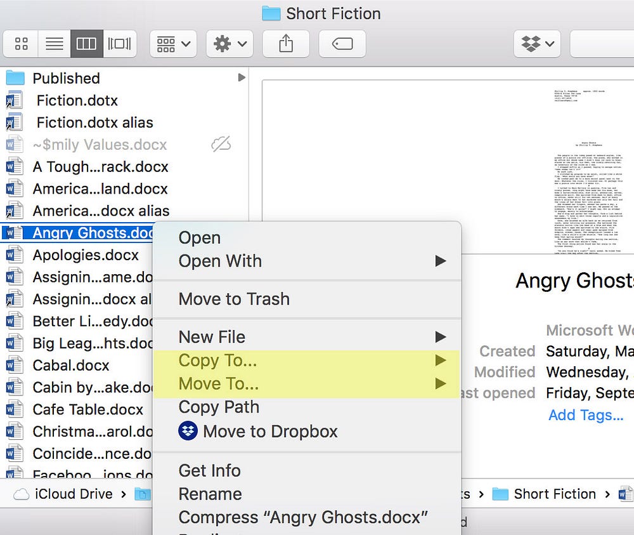Select Cabin by...ake.docx file
This screenshot has height=535, width=634.
coord(77,387)
